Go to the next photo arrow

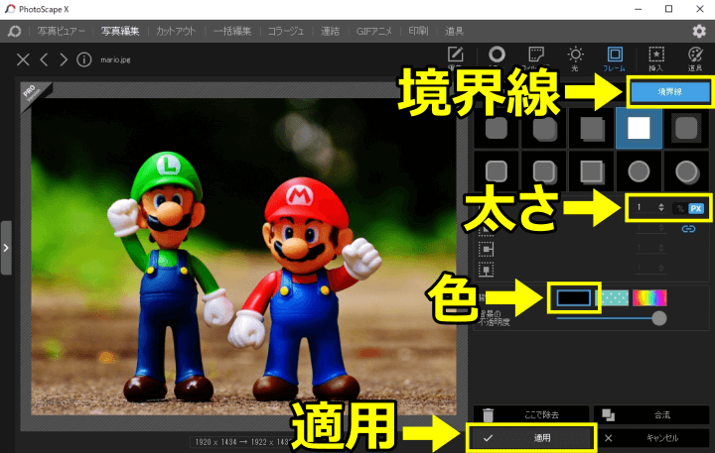pos(64,59)
